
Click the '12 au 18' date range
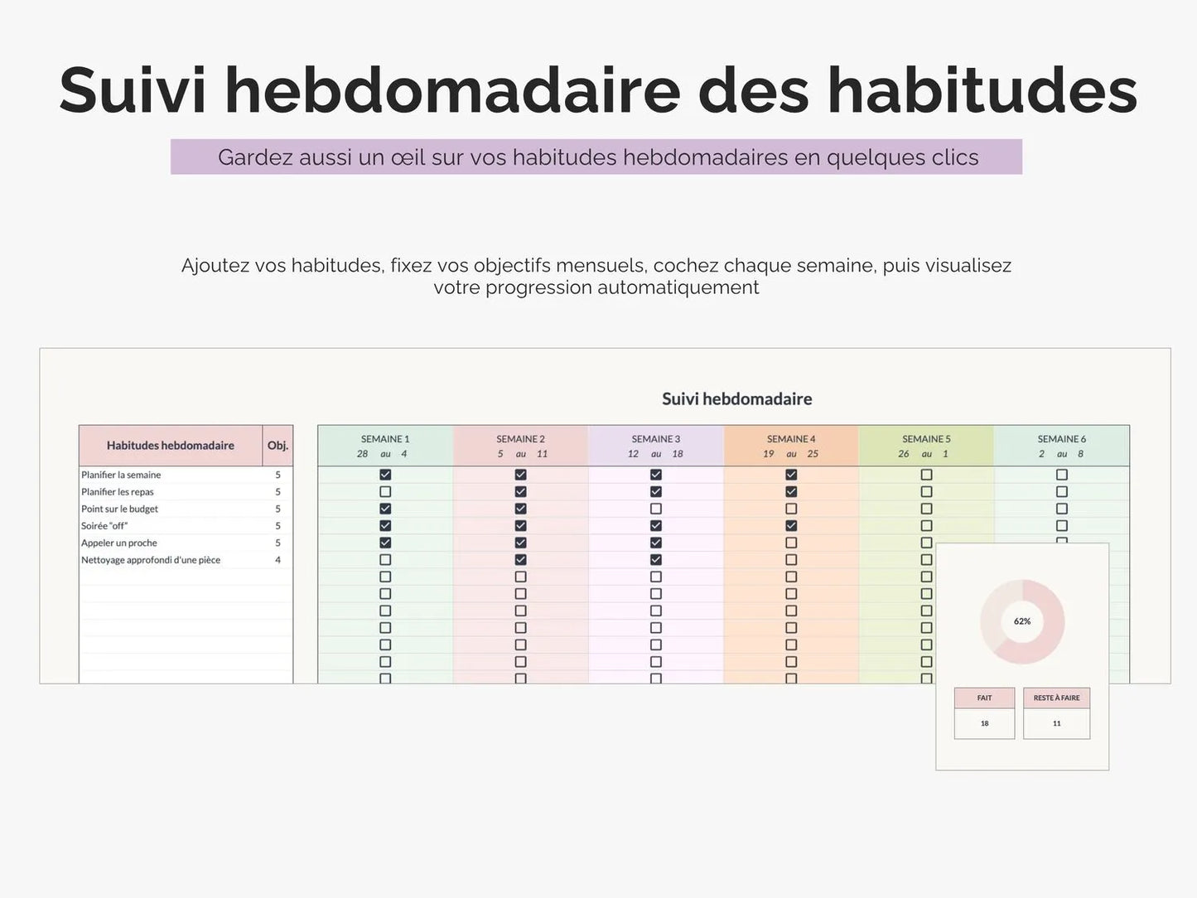[656, 454]
